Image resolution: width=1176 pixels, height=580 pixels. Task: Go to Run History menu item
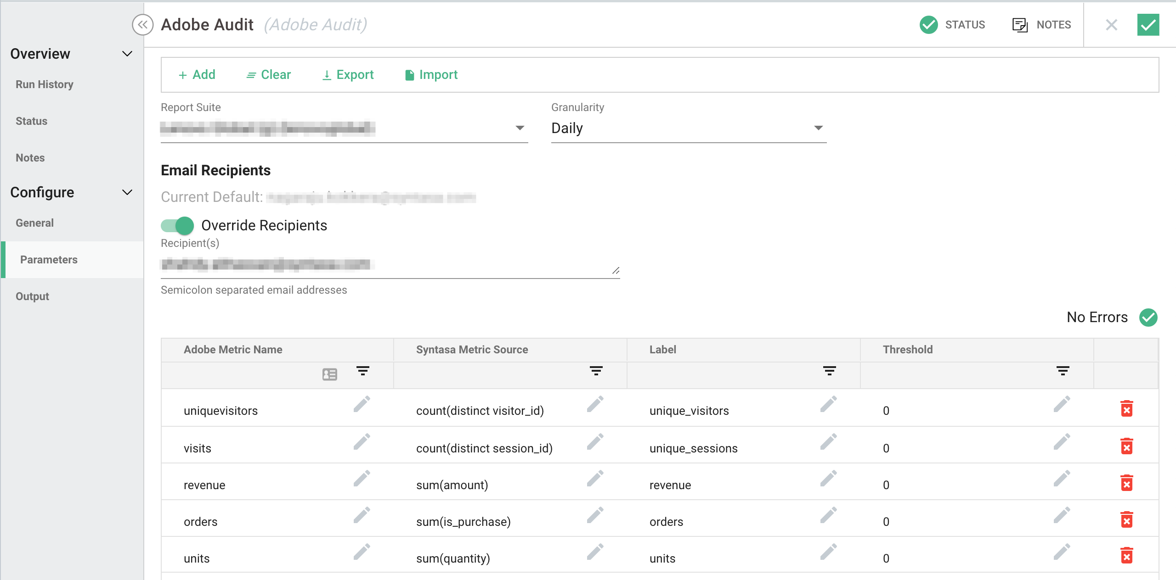45,84
